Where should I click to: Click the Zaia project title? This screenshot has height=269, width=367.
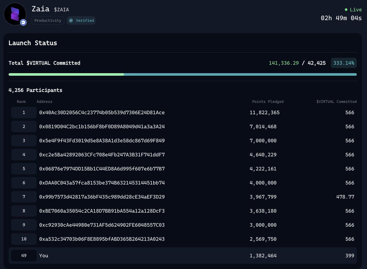(x=40, y=9)
